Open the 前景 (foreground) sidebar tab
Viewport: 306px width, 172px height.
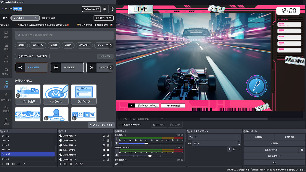(x=6, y=47)
